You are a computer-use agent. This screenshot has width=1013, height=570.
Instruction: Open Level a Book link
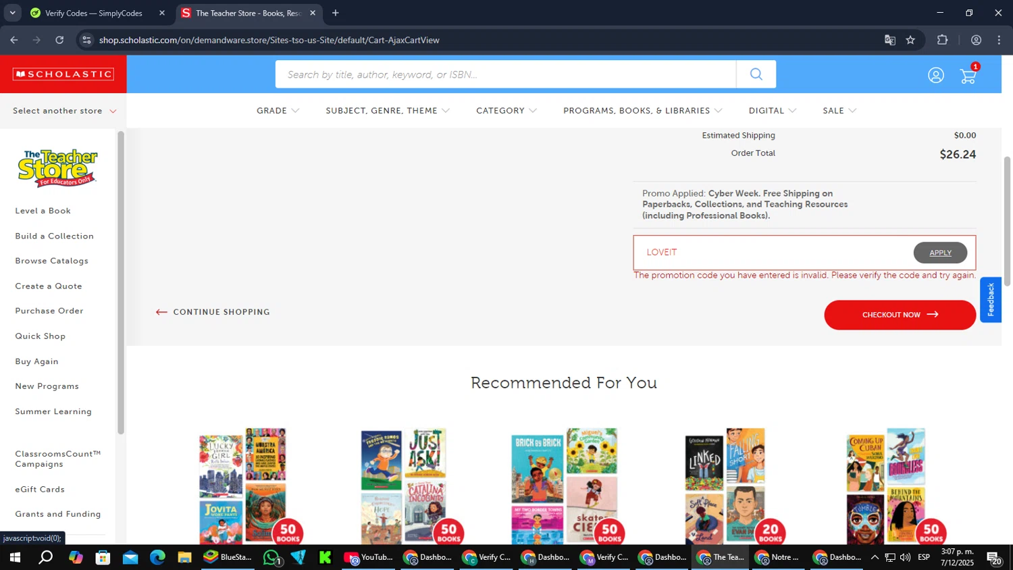[x=43, y=211]
